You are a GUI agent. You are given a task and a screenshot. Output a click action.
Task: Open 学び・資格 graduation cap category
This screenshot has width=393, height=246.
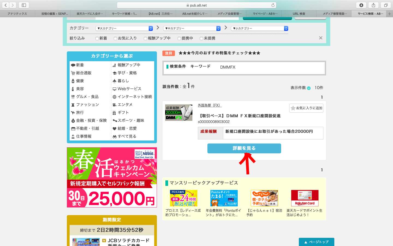(125, 73)
